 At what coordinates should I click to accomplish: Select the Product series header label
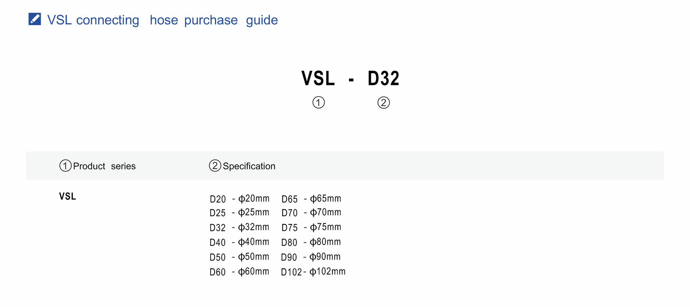coord(104,166)
